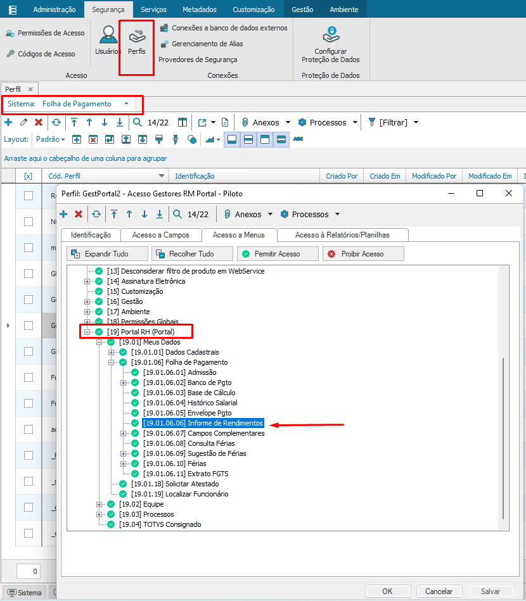Go to last record in Perfil dialog
The image size is (526, 601).
(160, 214)
